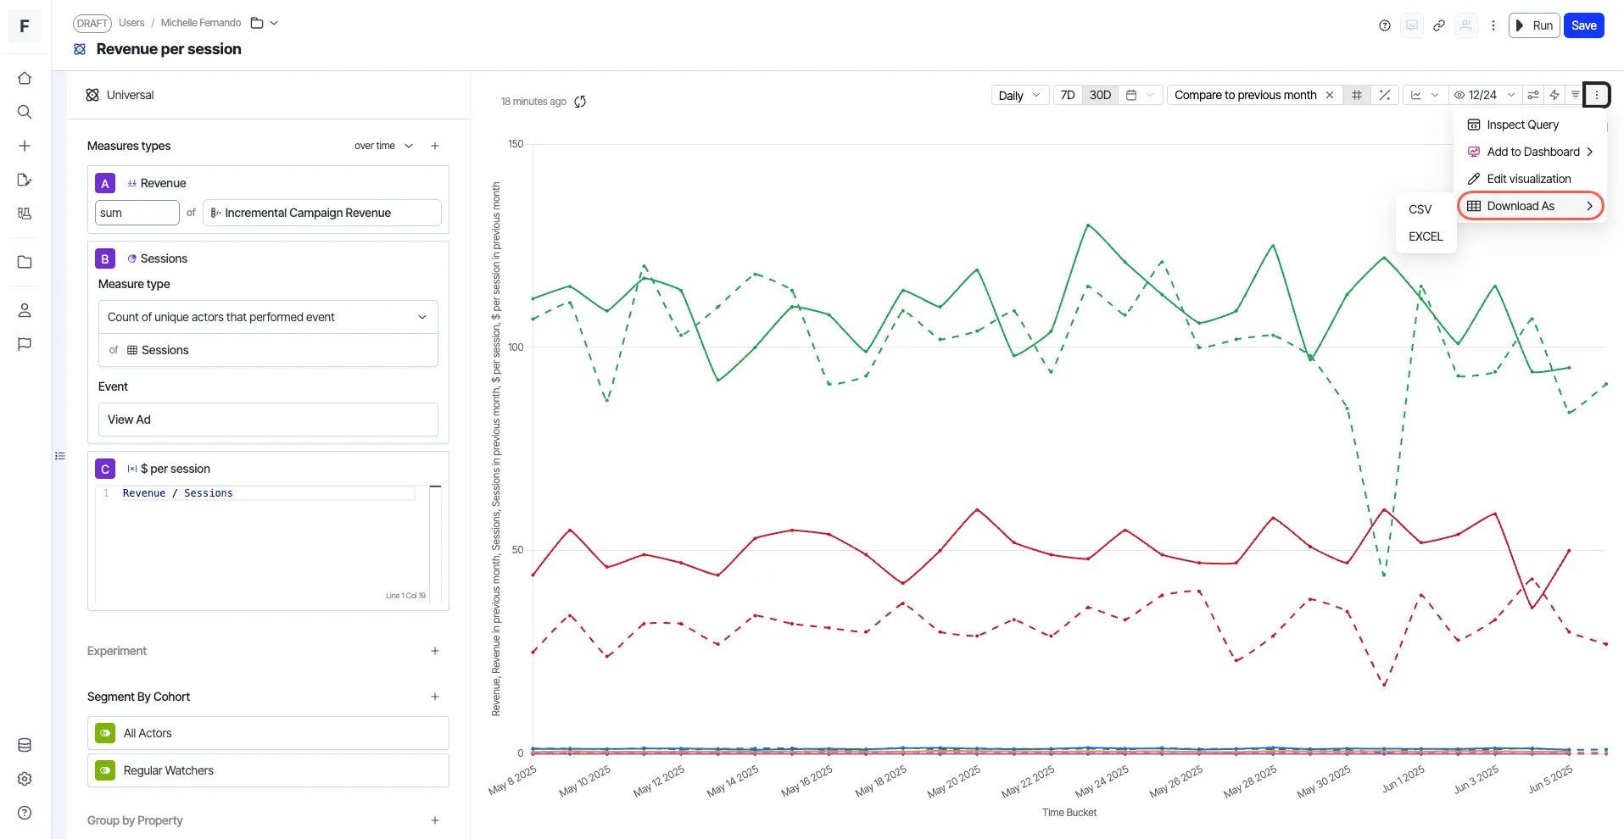Click the chart options three-dot button

[1597, 95]
